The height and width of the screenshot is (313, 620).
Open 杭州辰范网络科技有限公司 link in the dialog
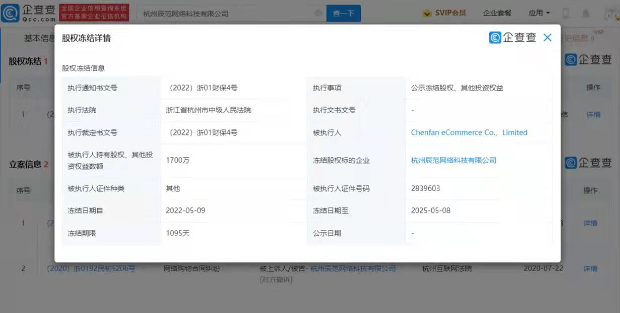[453, 161]
